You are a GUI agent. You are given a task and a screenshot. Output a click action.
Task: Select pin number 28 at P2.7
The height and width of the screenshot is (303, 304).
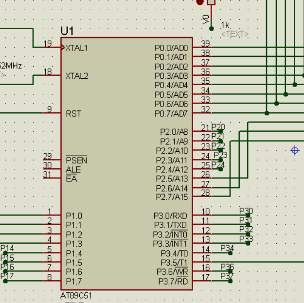pyautogui.click(x=206, y=193)
